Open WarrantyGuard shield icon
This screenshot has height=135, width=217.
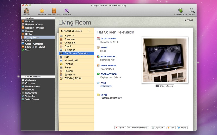click(181, 11)
